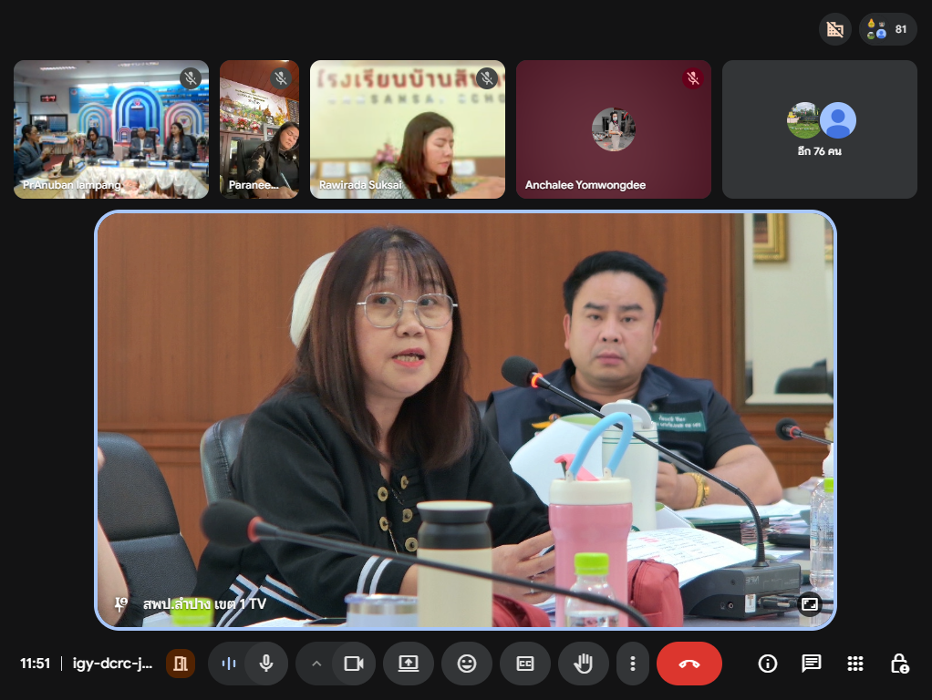Start screen sharing with Present now
The width and height of the screenshot is (932, 700).
[408, 664]
